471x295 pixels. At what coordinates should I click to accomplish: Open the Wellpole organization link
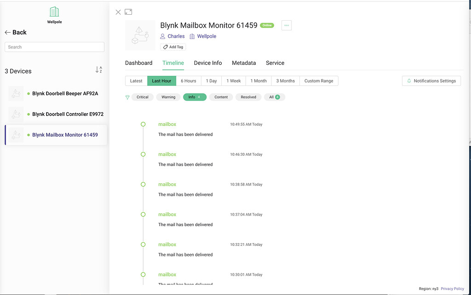click(x=207, y=36)
